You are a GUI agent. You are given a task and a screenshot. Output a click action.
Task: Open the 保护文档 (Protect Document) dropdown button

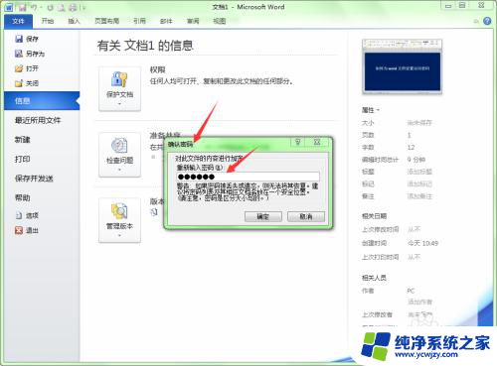coord(119,88)
